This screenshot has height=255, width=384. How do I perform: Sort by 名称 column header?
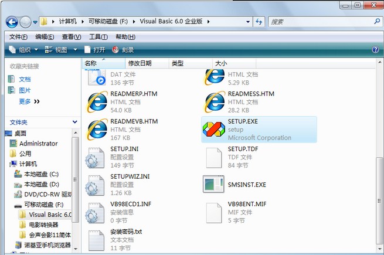click(103, 63)
